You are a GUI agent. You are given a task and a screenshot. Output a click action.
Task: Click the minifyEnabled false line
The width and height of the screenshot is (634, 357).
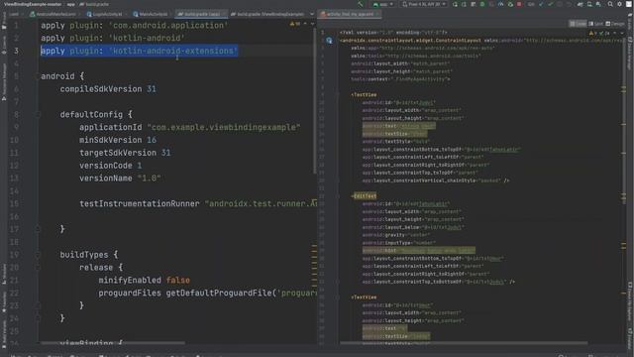coord(144,280)
